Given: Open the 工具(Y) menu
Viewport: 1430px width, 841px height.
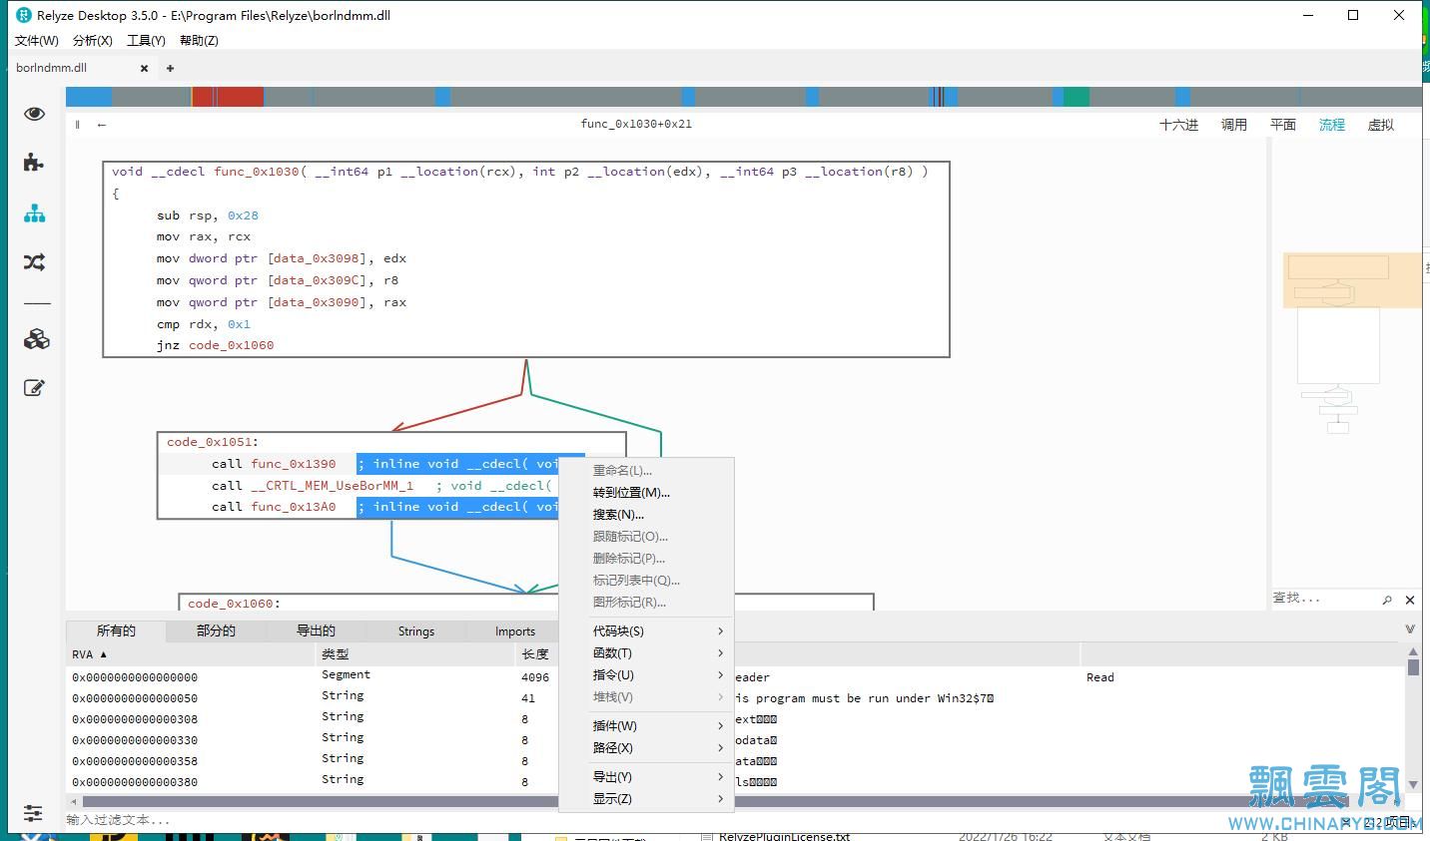Looking at the screenshot, I should [146, 41].
